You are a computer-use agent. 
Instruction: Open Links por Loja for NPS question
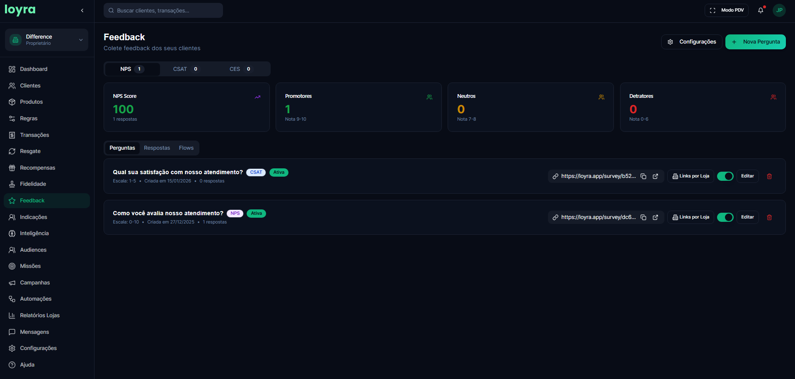point(691,217)
